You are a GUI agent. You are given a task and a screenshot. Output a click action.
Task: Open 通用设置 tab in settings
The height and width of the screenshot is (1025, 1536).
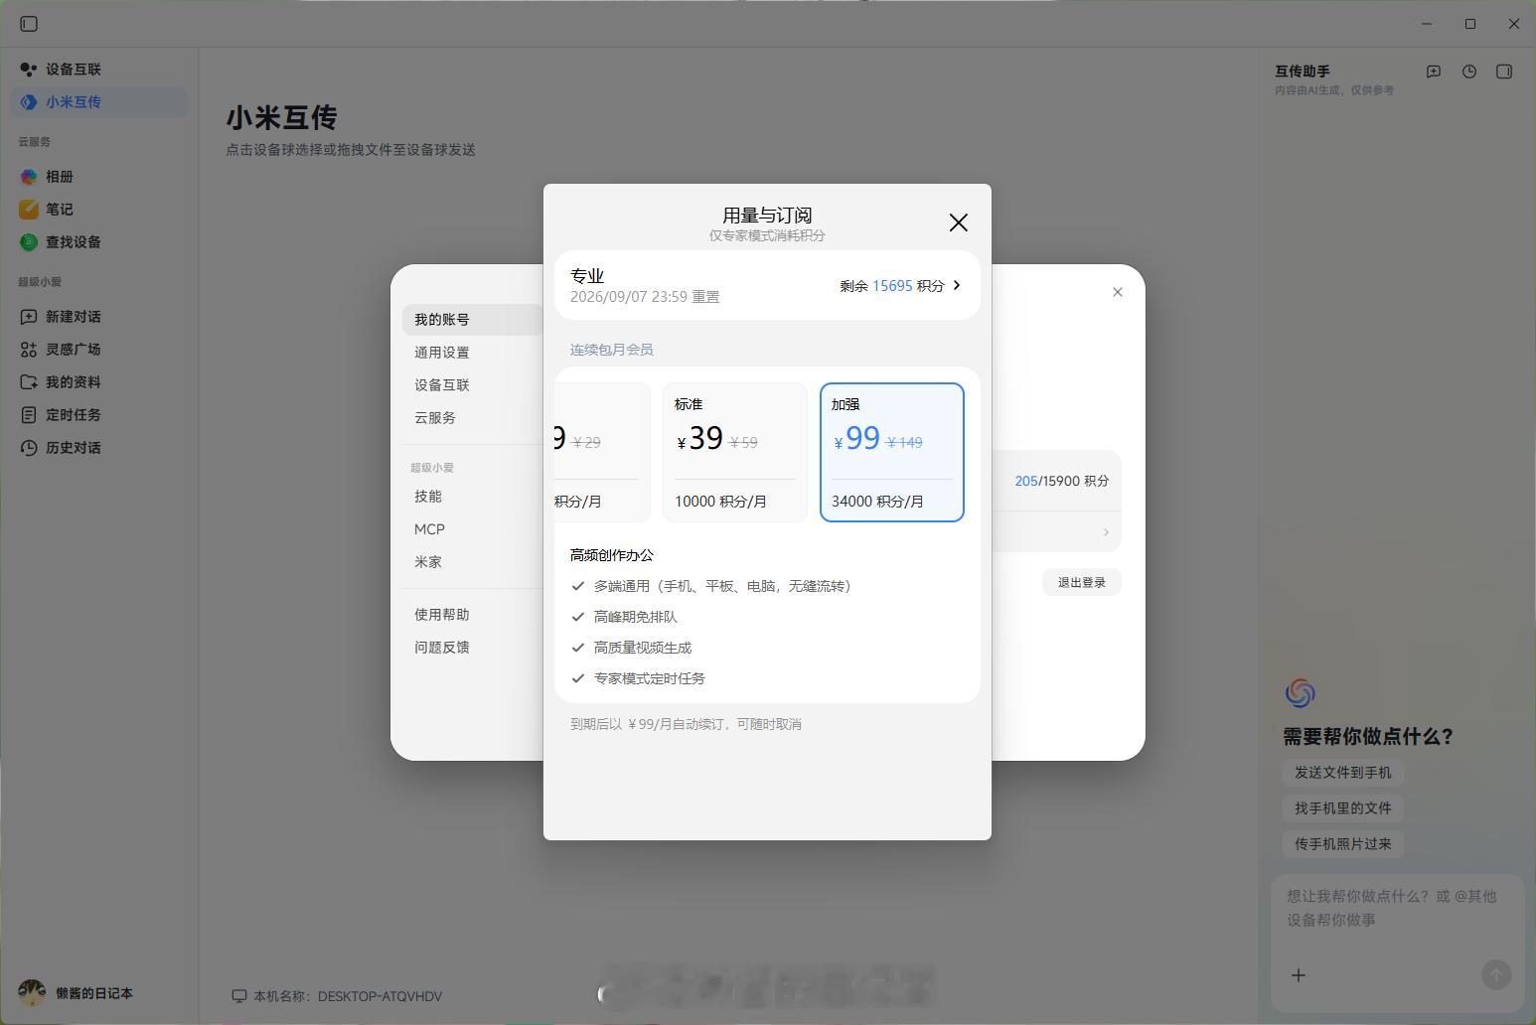click(473, 353)
